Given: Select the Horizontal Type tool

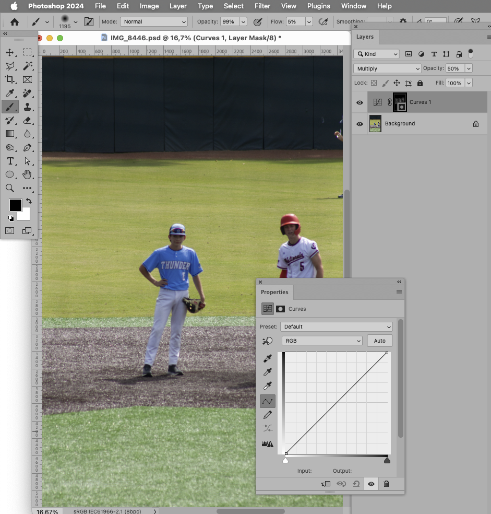Looking at the screenshot, I should point(9,161).
